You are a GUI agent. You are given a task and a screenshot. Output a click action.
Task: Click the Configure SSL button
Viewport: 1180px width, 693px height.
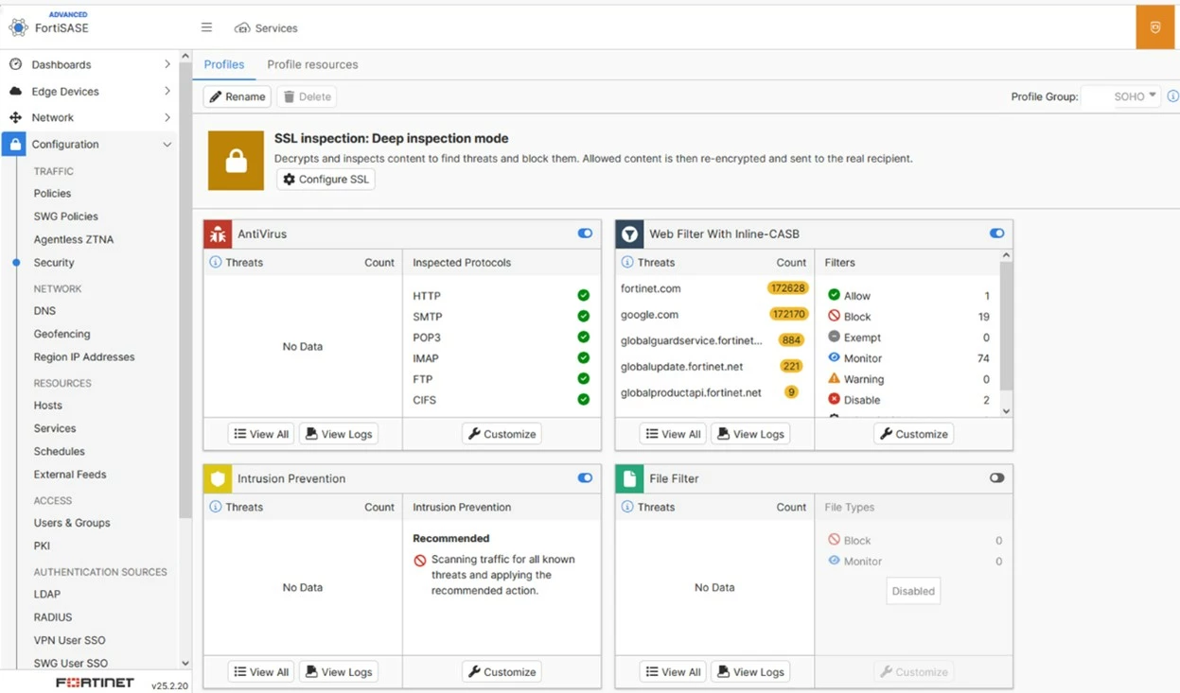click(x=326, y=180)
